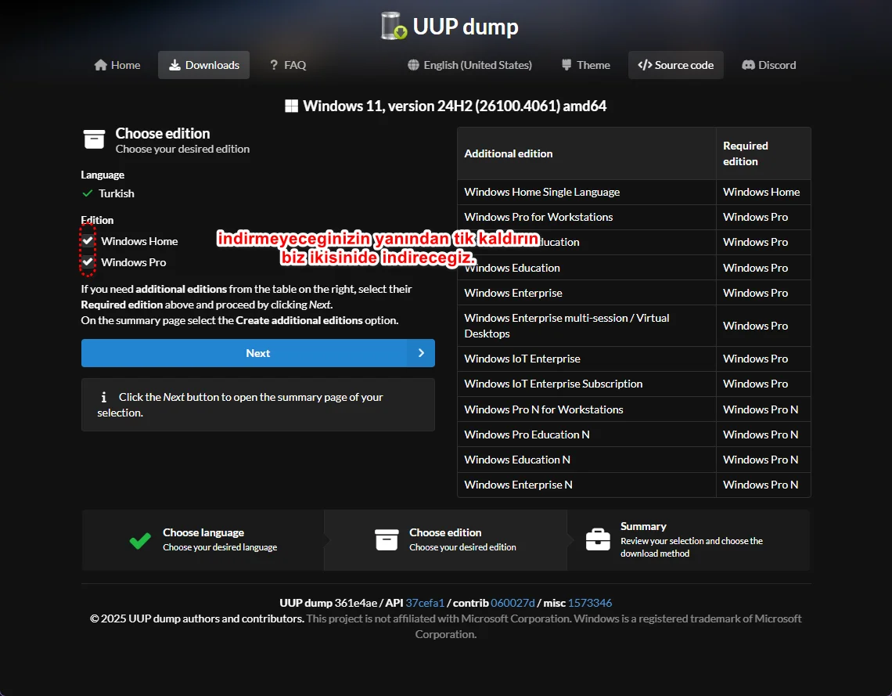Click the green checkmark next to Turkish
892x696 pixels.
click(x=87, y=193)
